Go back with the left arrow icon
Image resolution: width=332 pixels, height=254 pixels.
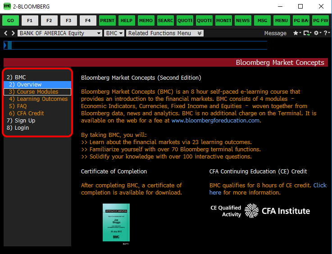coord(6,33)
